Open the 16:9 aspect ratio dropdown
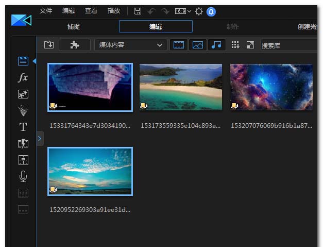This screenshot has width=323, height=247. tap(183, 11)
